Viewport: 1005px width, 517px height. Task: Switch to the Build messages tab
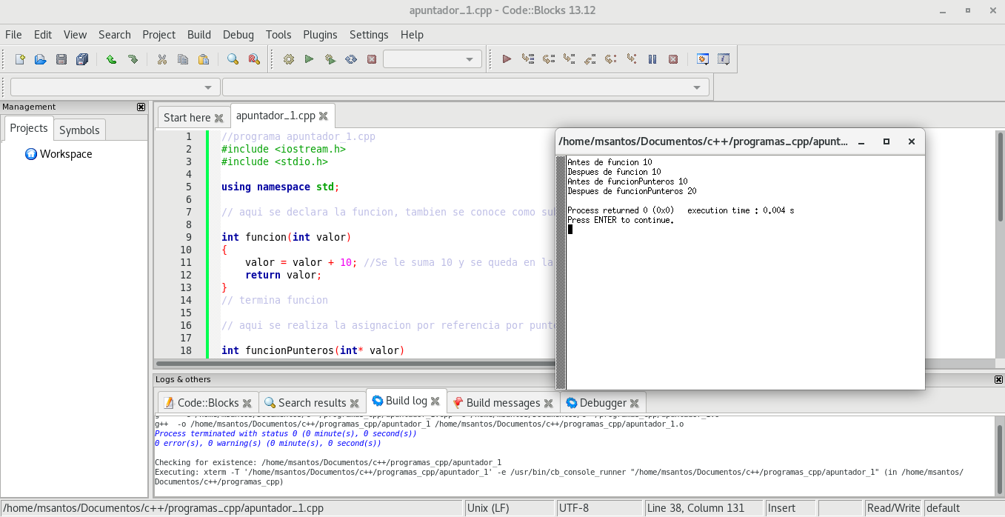502,403
